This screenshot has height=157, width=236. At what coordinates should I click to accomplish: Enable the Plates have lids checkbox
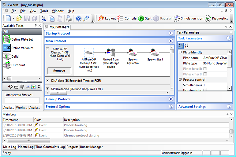[205, 69]
